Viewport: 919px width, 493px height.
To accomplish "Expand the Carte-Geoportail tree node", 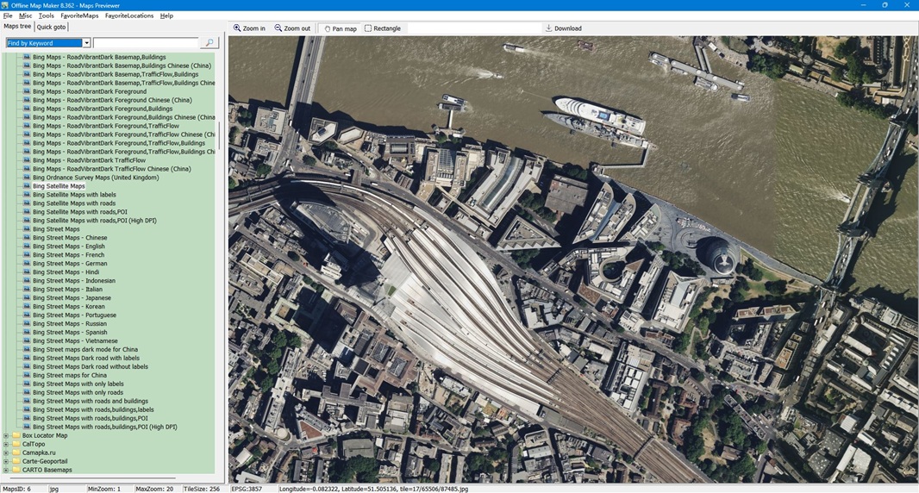I will (6, 462).
